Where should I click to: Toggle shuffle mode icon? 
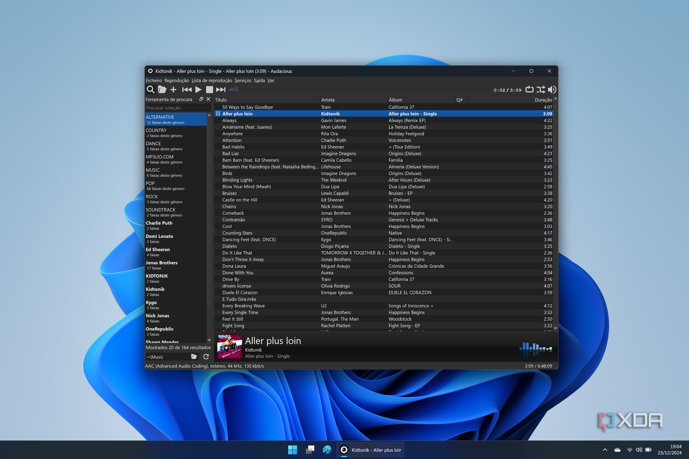click(541, 89)
